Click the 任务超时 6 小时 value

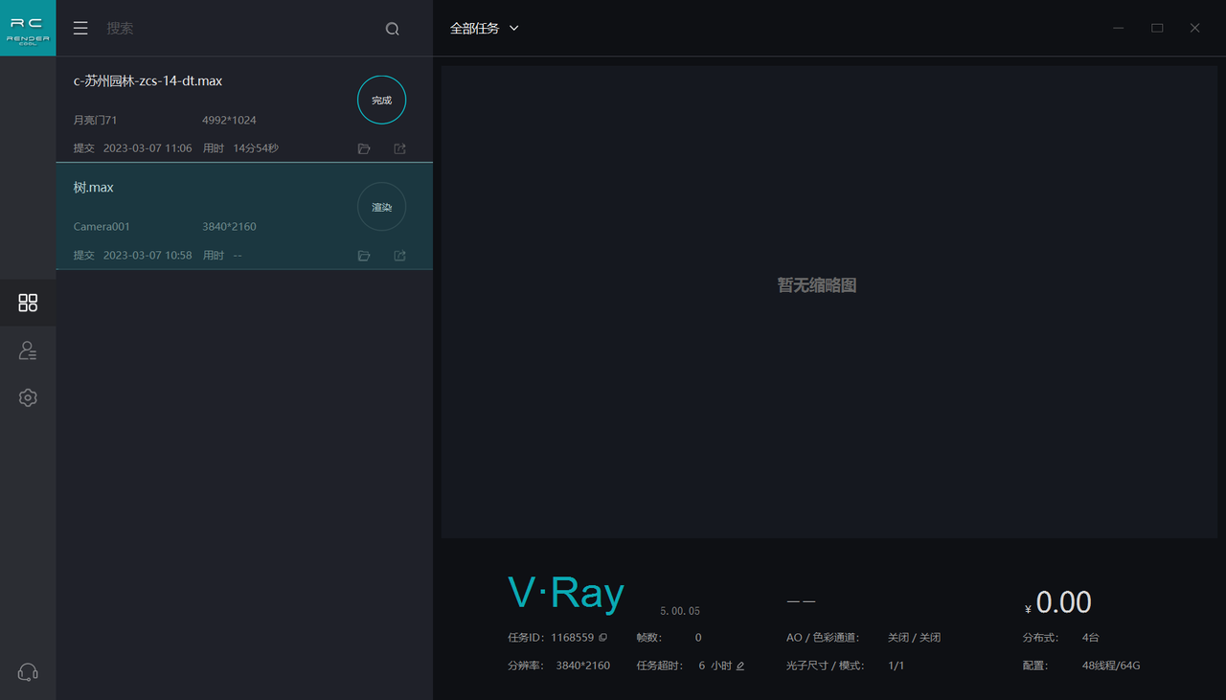coord(715,666)
